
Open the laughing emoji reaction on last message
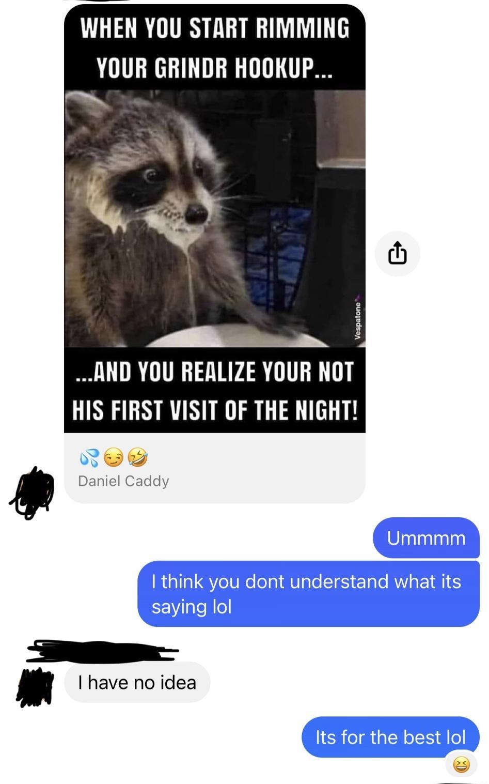point(461,764)
